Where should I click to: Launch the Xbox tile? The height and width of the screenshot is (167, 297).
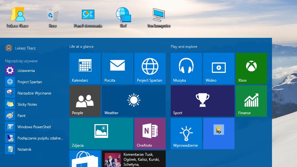tap(251, 68)
